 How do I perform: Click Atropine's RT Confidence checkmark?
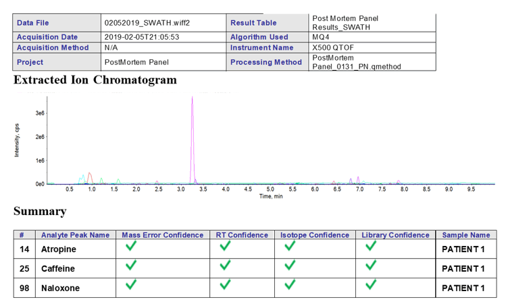tap(225, 247)
